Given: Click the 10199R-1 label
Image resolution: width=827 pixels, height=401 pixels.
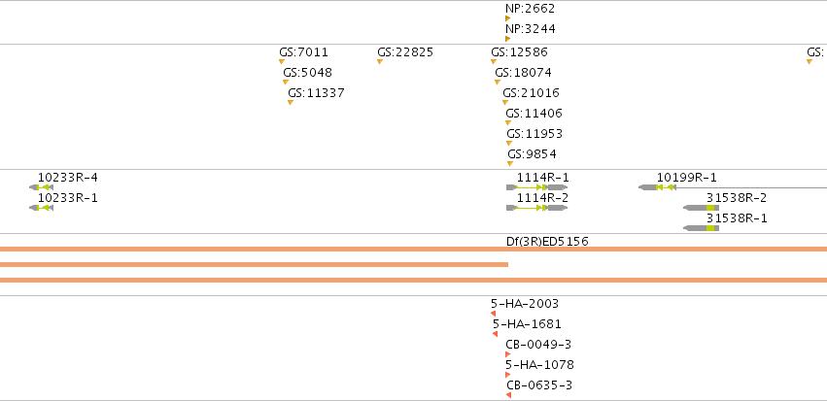Looking at the screenshot, I should [687, 178].
